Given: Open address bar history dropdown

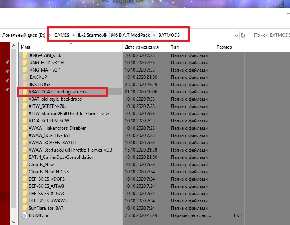Looking at the screenshot, I should coord(236,35).
